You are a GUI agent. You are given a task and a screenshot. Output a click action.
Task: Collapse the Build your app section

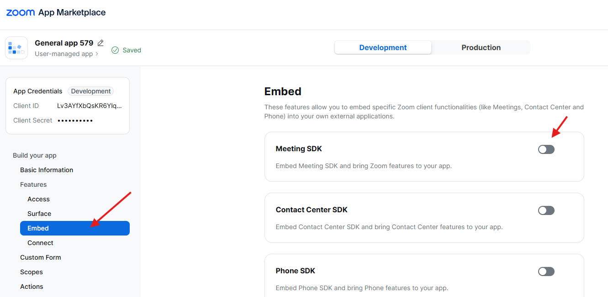coord(35,155)
